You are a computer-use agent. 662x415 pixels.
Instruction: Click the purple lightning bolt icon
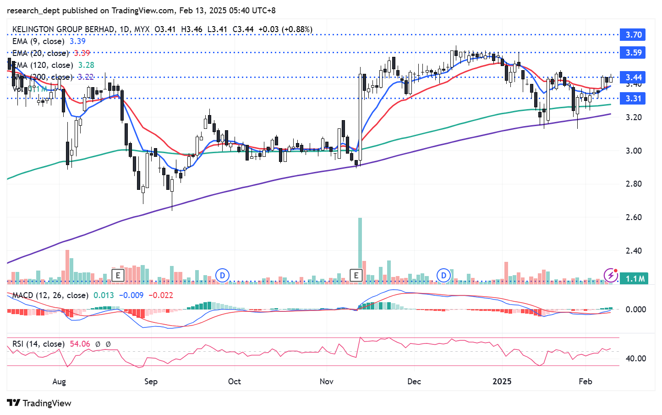611,275
